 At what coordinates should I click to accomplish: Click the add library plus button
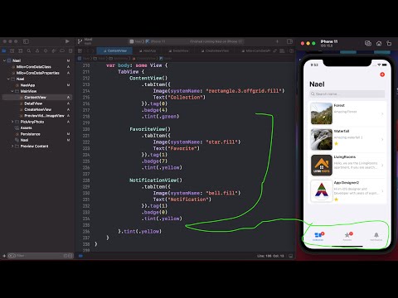277,41
